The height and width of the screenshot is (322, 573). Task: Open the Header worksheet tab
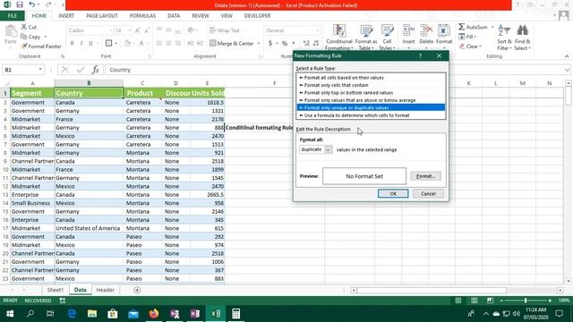click(106, 290)
